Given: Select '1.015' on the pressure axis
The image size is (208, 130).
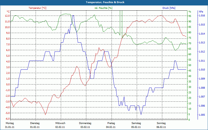Looking at the screenshot, I should 202,24.
